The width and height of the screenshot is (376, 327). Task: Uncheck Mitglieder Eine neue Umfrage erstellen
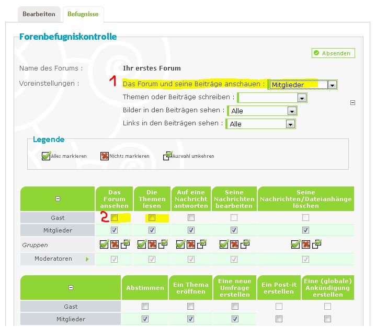pos(235,319)
